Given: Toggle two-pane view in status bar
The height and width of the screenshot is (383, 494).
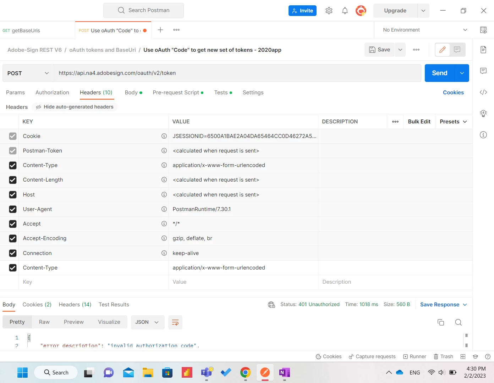Looking at the screenshot, I should [x=463, y=356].
